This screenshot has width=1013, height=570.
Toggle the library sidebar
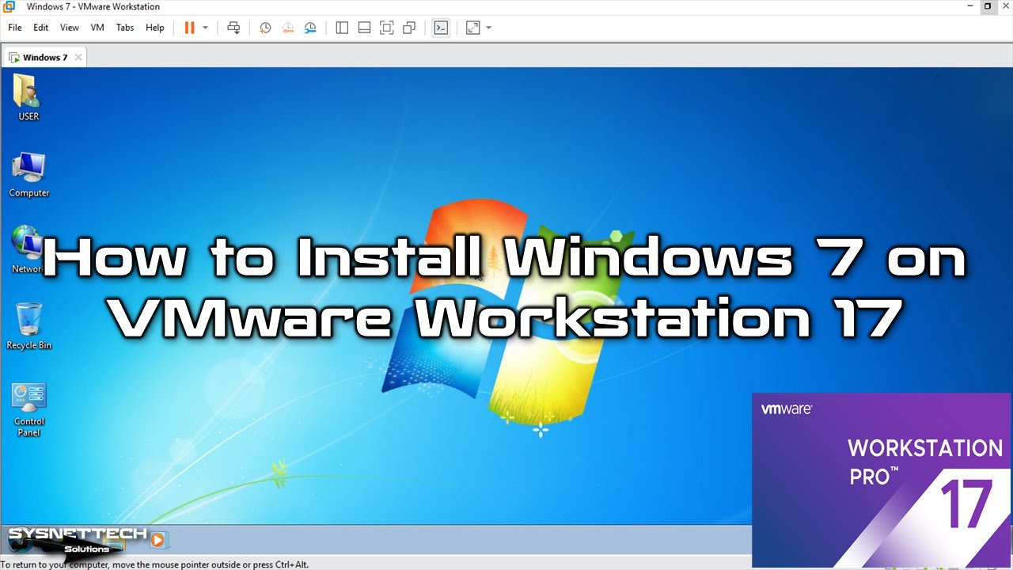point(342,28)
